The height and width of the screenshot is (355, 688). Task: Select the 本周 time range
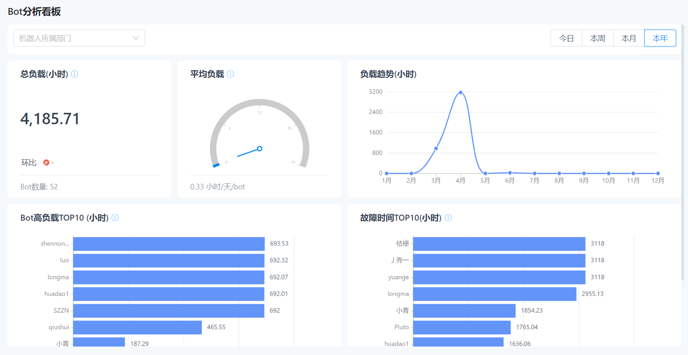pos(598,38)
